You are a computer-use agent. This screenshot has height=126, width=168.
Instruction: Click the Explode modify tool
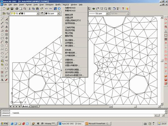click(6, 80)
